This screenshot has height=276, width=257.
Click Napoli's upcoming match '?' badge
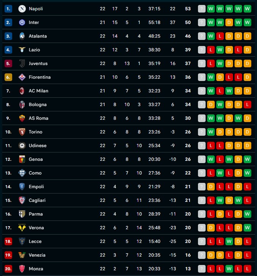pos(202,9)
